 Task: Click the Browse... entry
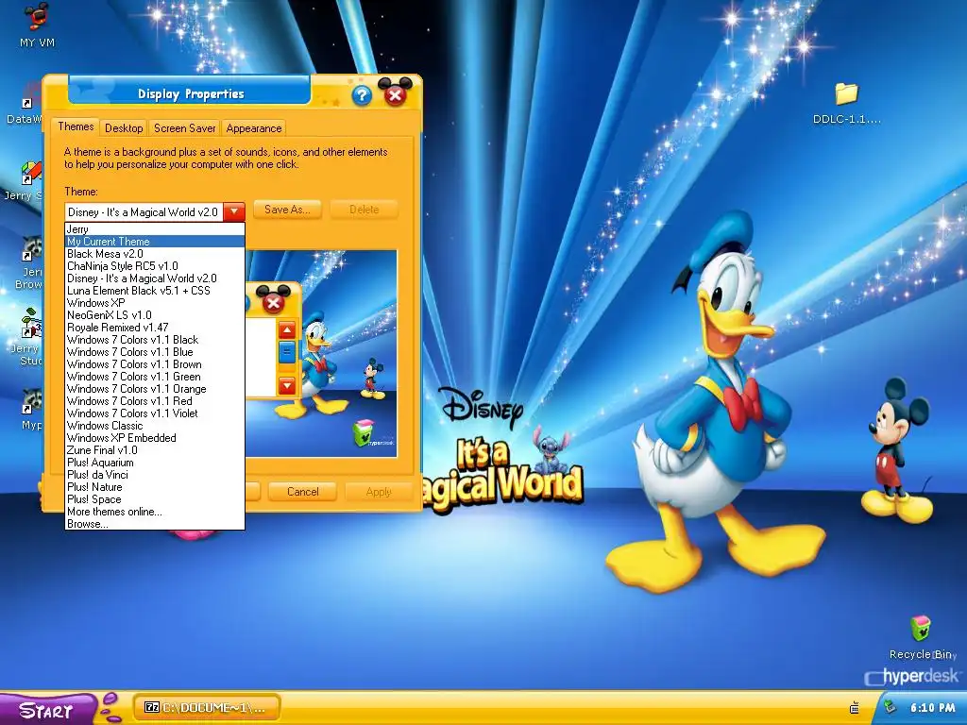pyautogui.click(x=155, y=524)
